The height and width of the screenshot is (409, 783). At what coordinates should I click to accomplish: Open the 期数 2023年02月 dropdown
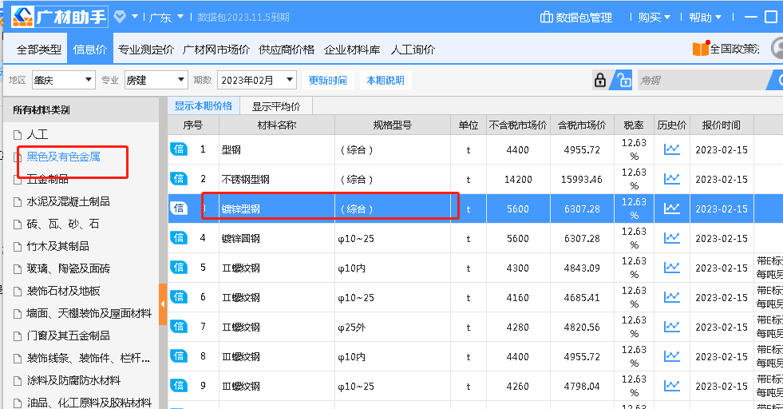click(257, 80)
